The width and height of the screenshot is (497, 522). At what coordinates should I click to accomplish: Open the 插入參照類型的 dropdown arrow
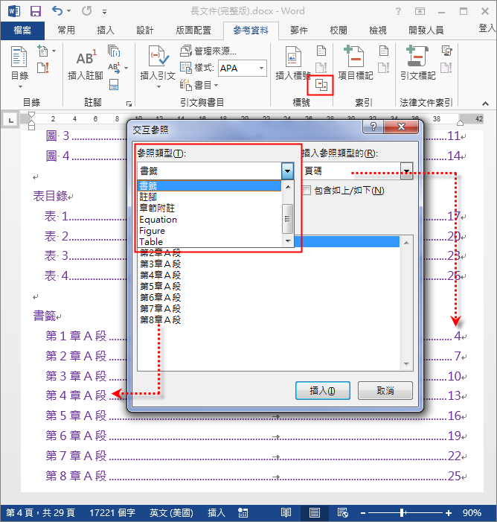(x=406, y=171)
